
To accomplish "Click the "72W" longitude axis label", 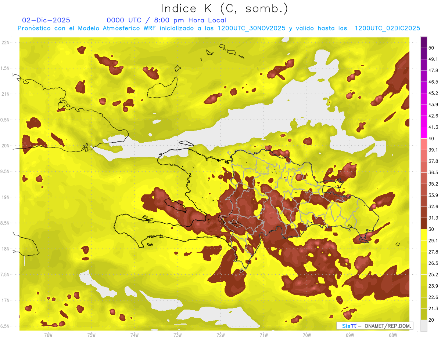I will pos(220,335).
